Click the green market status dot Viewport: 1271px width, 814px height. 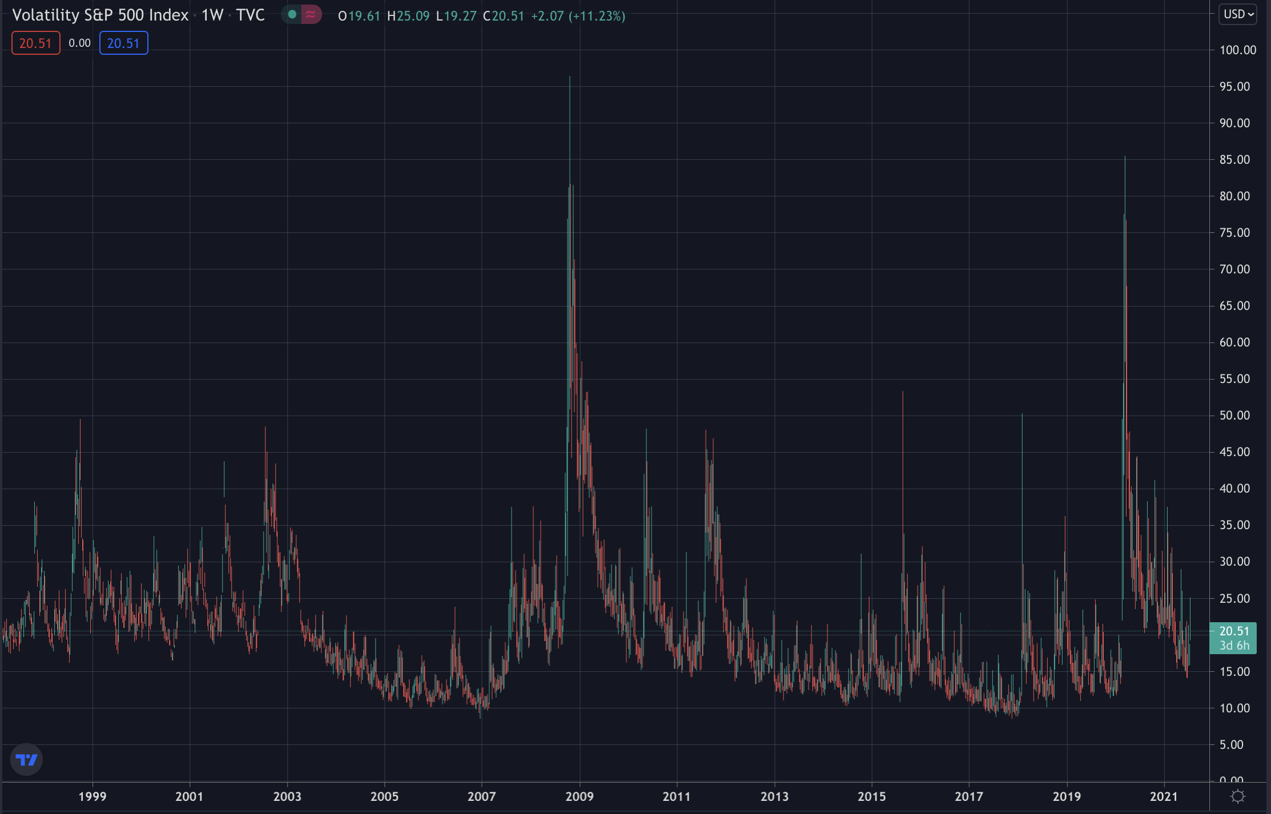(x=292, y=15)
